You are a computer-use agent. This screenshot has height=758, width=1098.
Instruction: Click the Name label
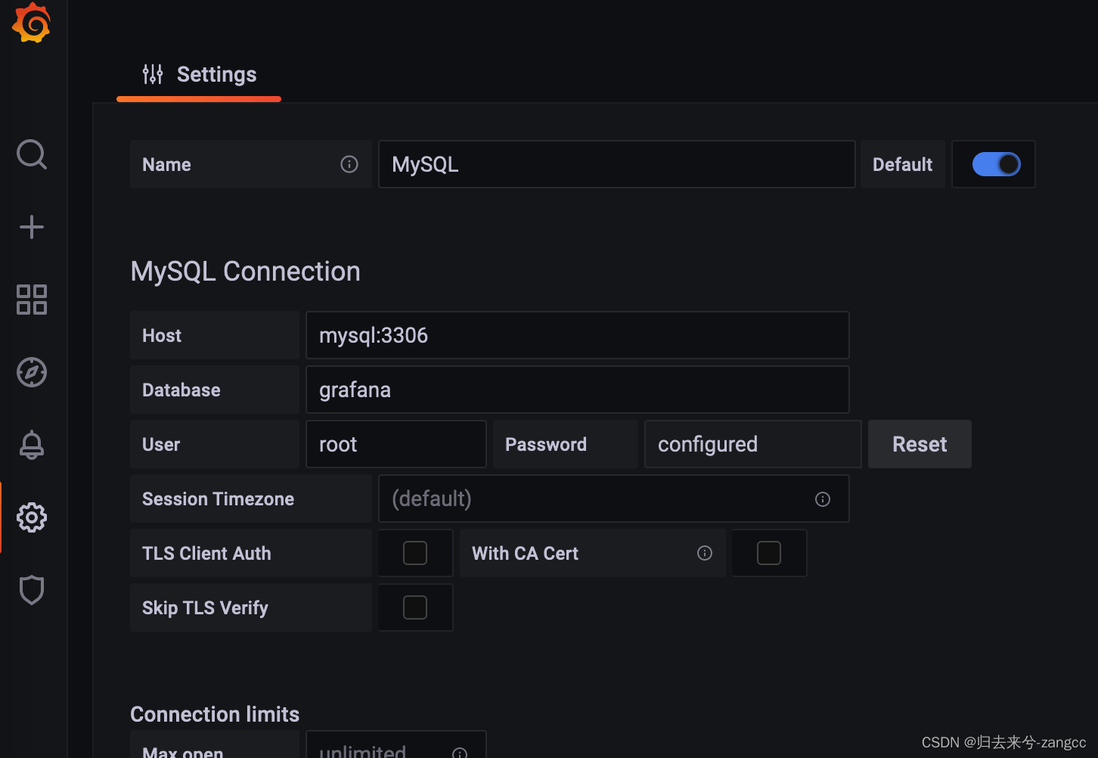(x=166, y=164)
